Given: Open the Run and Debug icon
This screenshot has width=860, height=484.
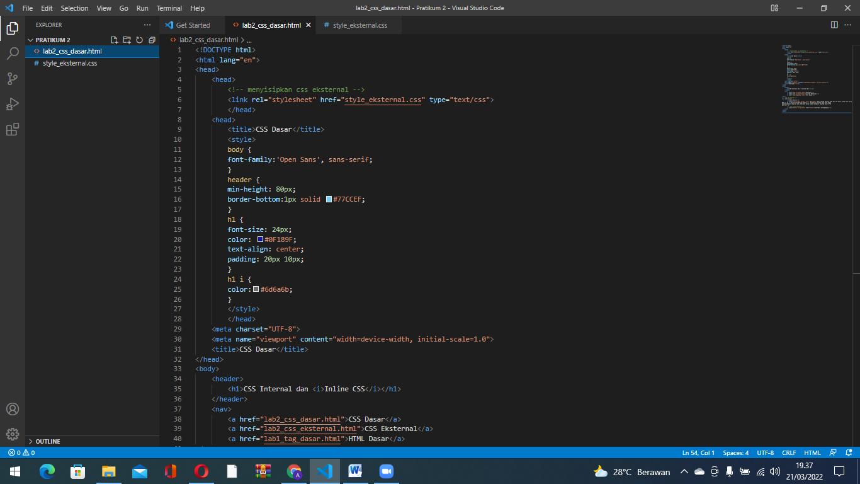Looking at the screenshot, I should click(x=13, y=103).
